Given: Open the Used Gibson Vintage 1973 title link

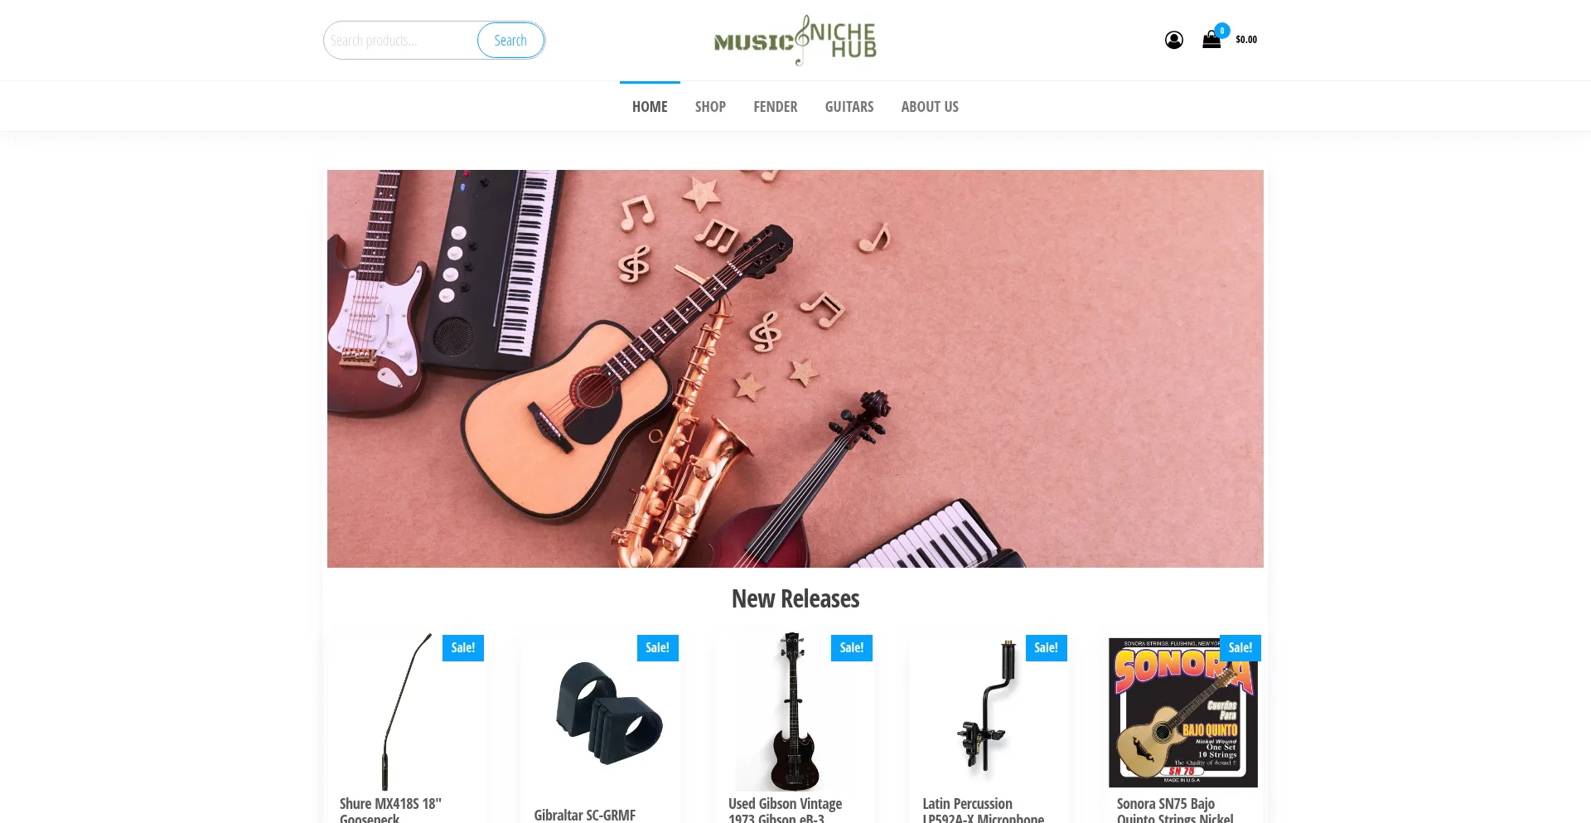Looking at the screenshot, I should pos(785,810).
